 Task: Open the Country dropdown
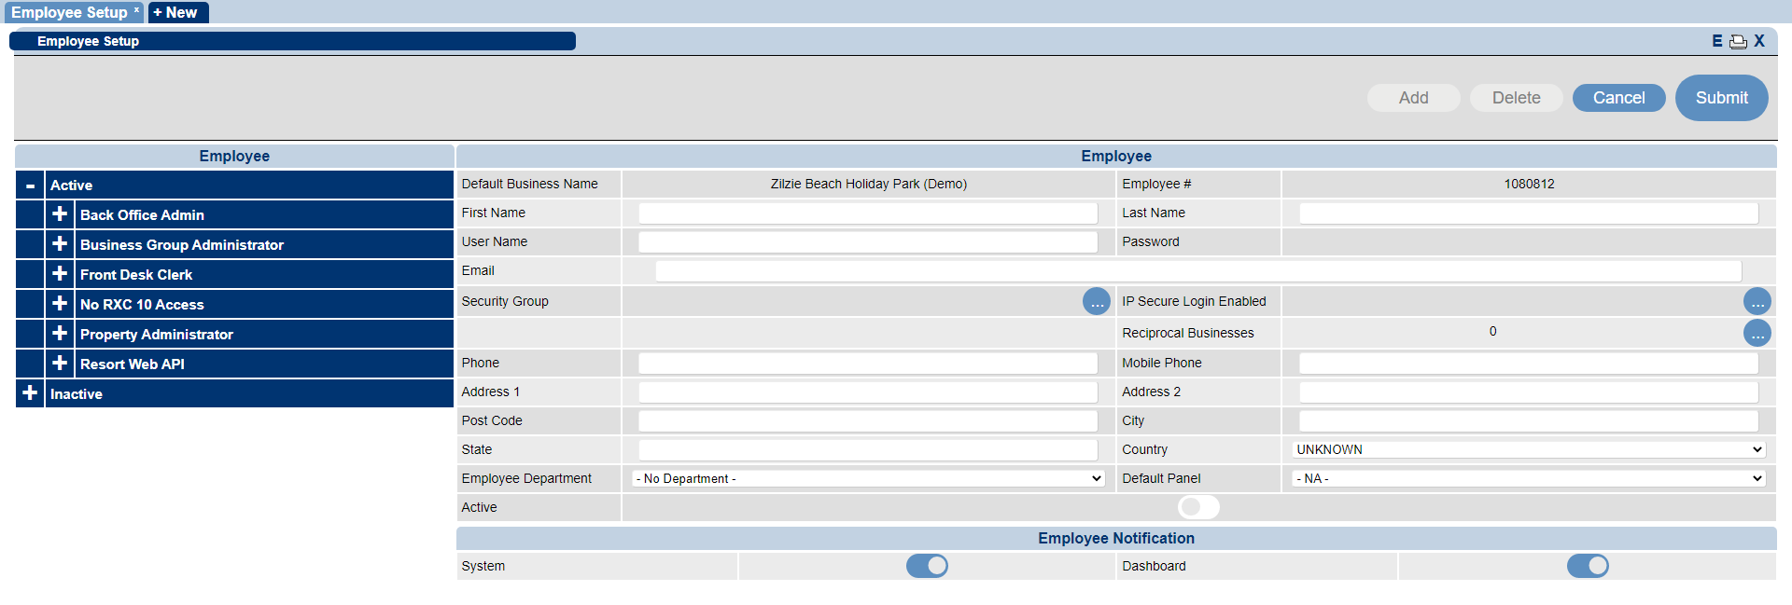point(1528,449)
